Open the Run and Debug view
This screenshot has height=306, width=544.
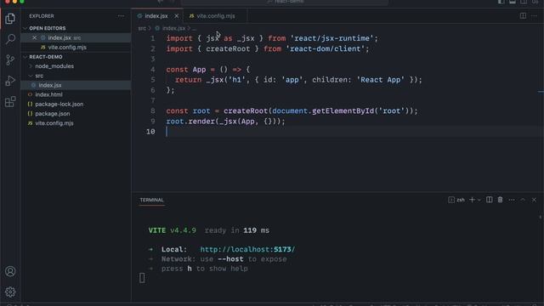10,81
